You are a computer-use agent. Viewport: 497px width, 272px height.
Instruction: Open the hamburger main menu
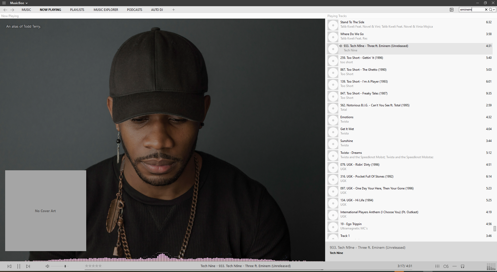(4, 3)
